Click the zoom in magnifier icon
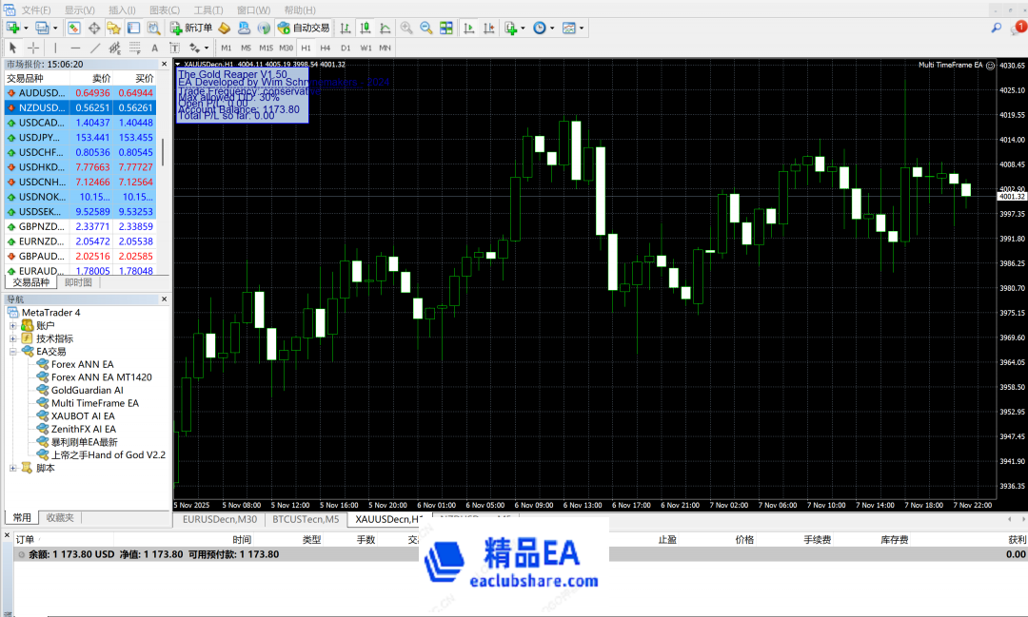This screenshot has height=617, width=1028. [406, 29]
